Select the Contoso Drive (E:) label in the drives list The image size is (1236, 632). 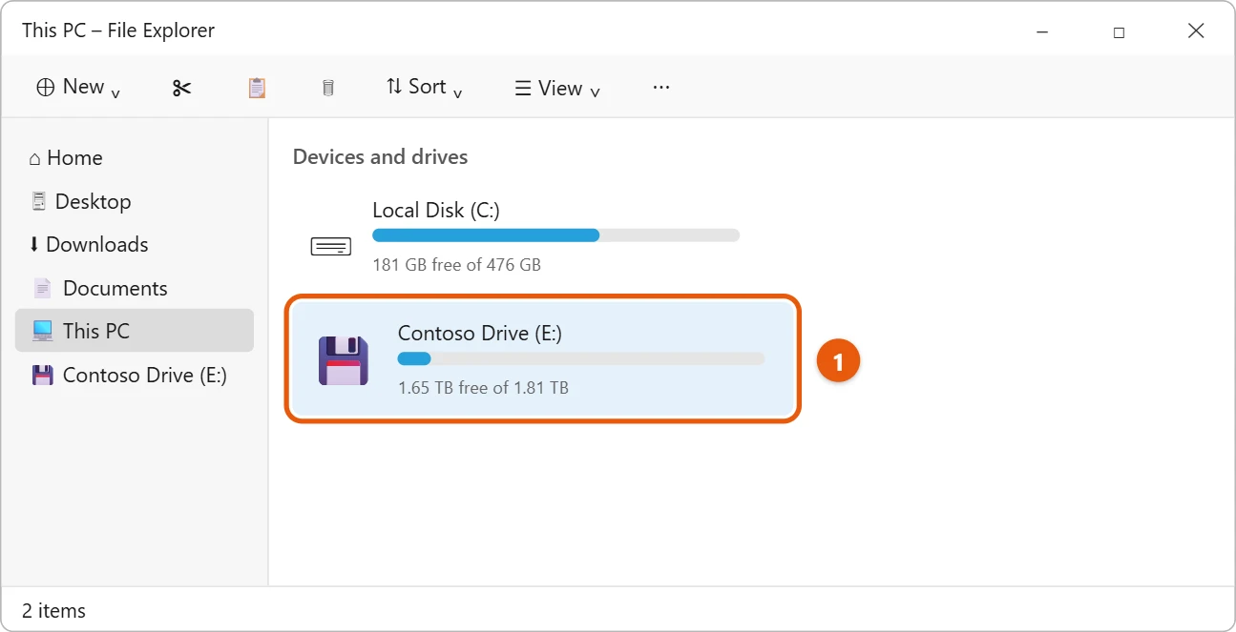point(480,333)
